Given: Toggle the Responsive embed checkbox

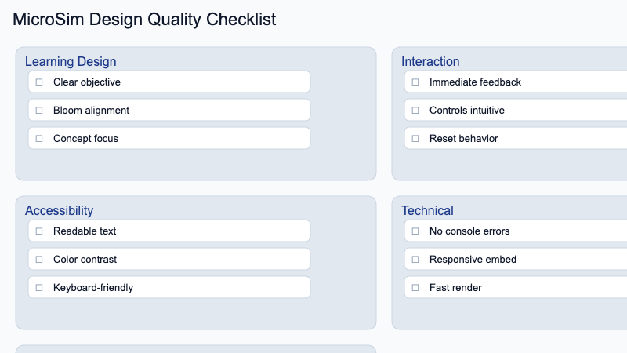Looking at the screenshot, I should [415, 260].
